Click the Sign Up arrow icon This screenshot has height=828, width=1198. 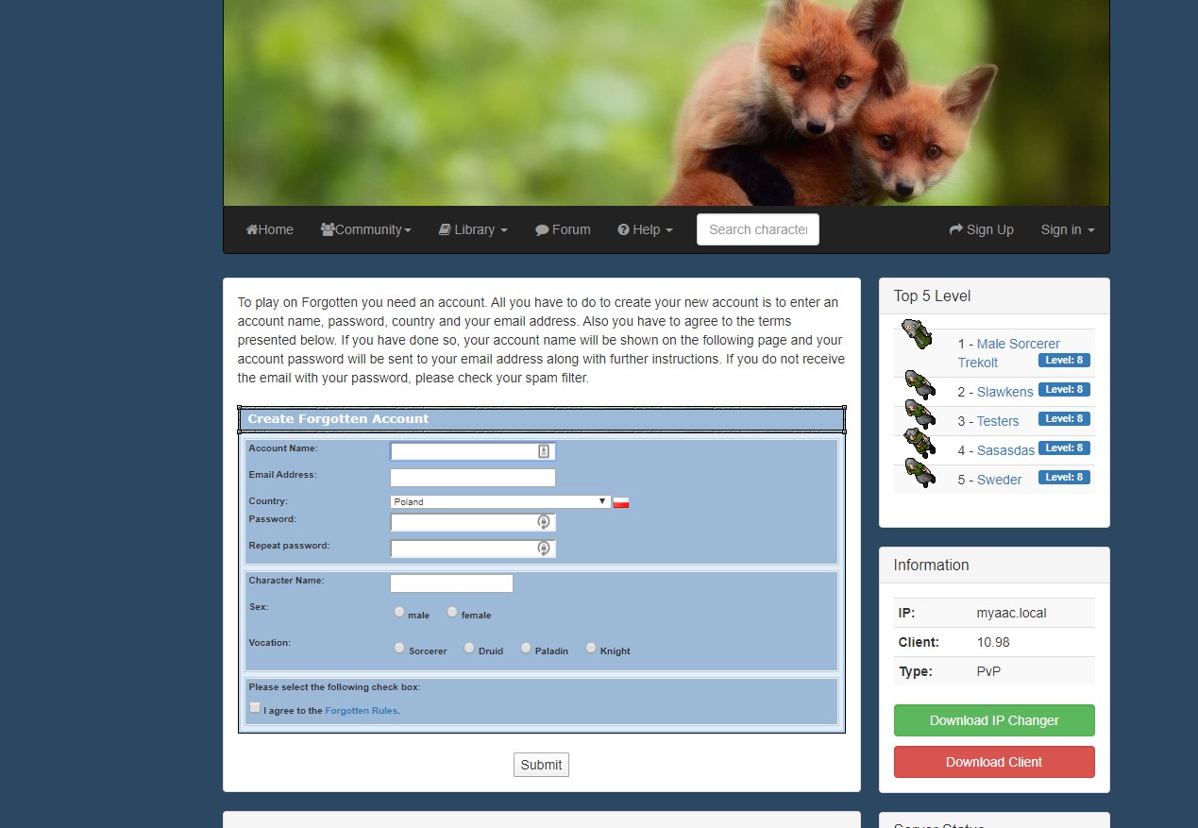pyautogui.click(x=955, y=228)
